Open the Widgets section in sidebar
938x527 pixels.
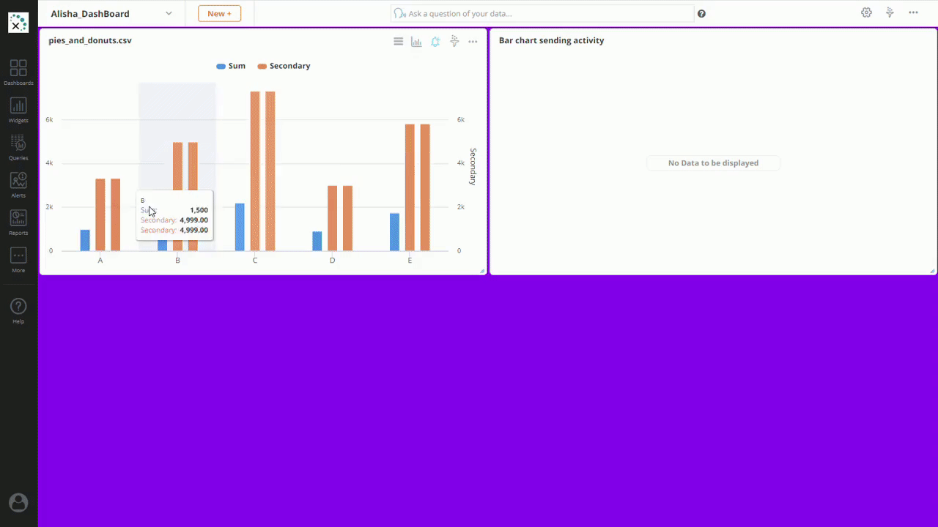tap(18, 110)
